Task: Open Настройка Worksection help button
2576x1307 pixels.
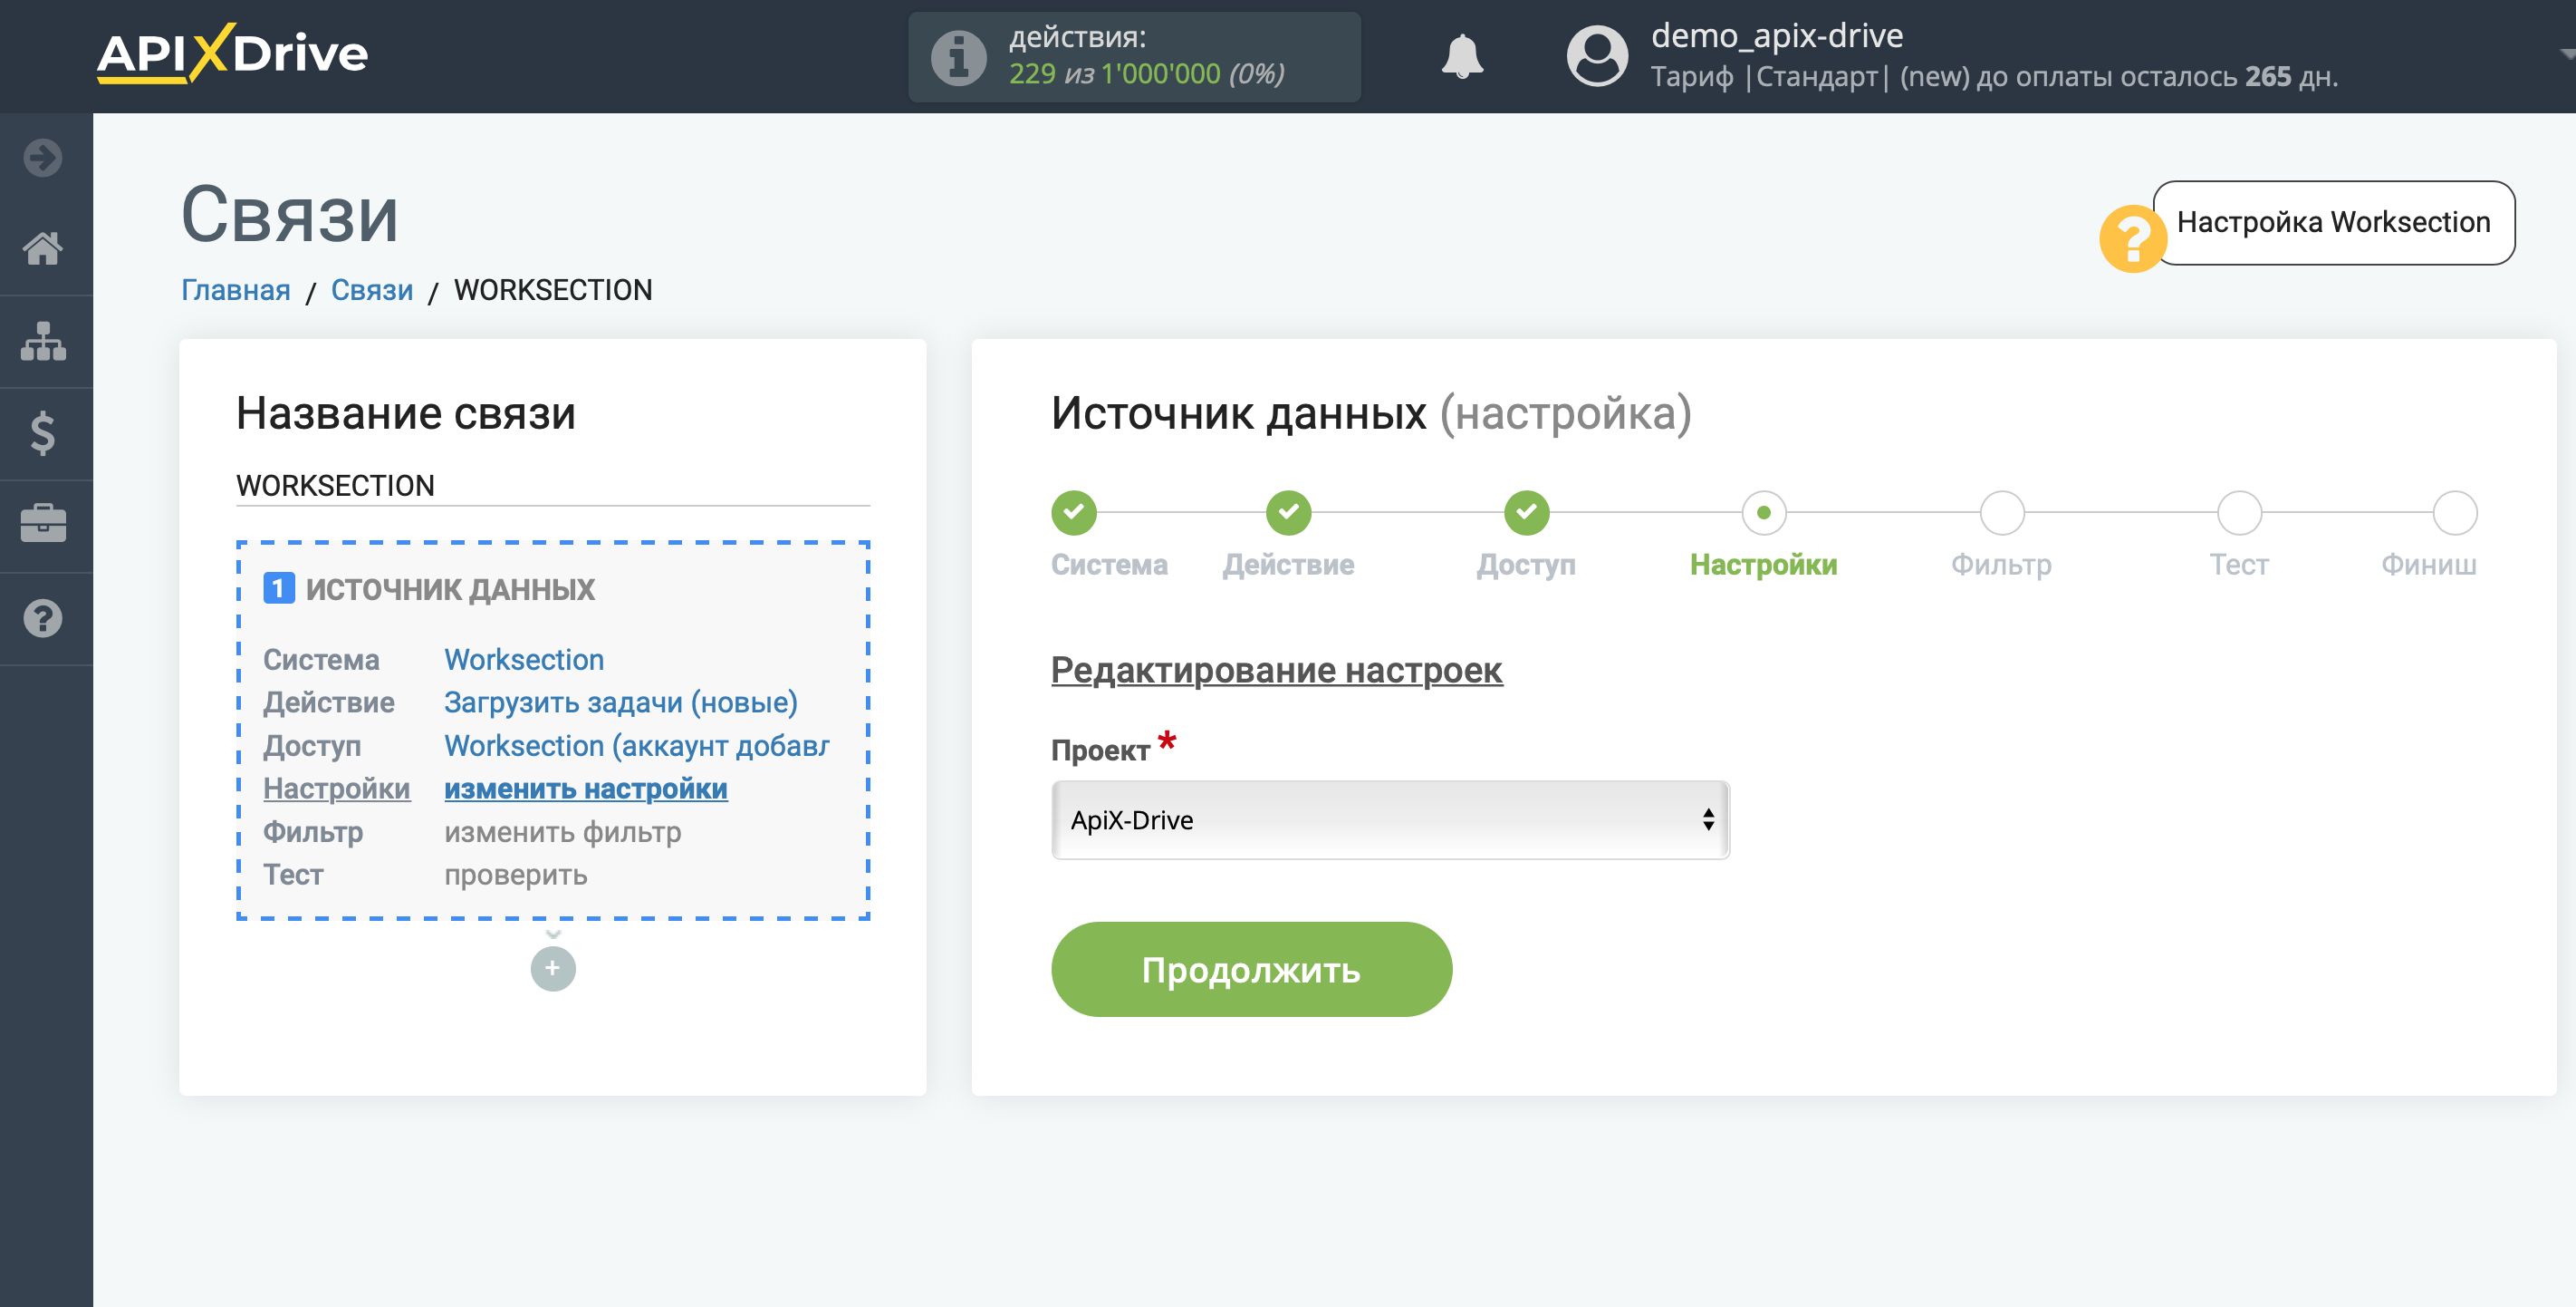Action: point(2333,222)
